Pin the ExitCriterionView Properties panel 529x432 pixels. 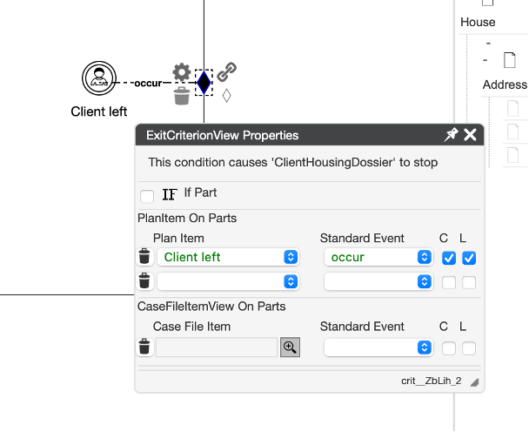(x=451, y=135)
